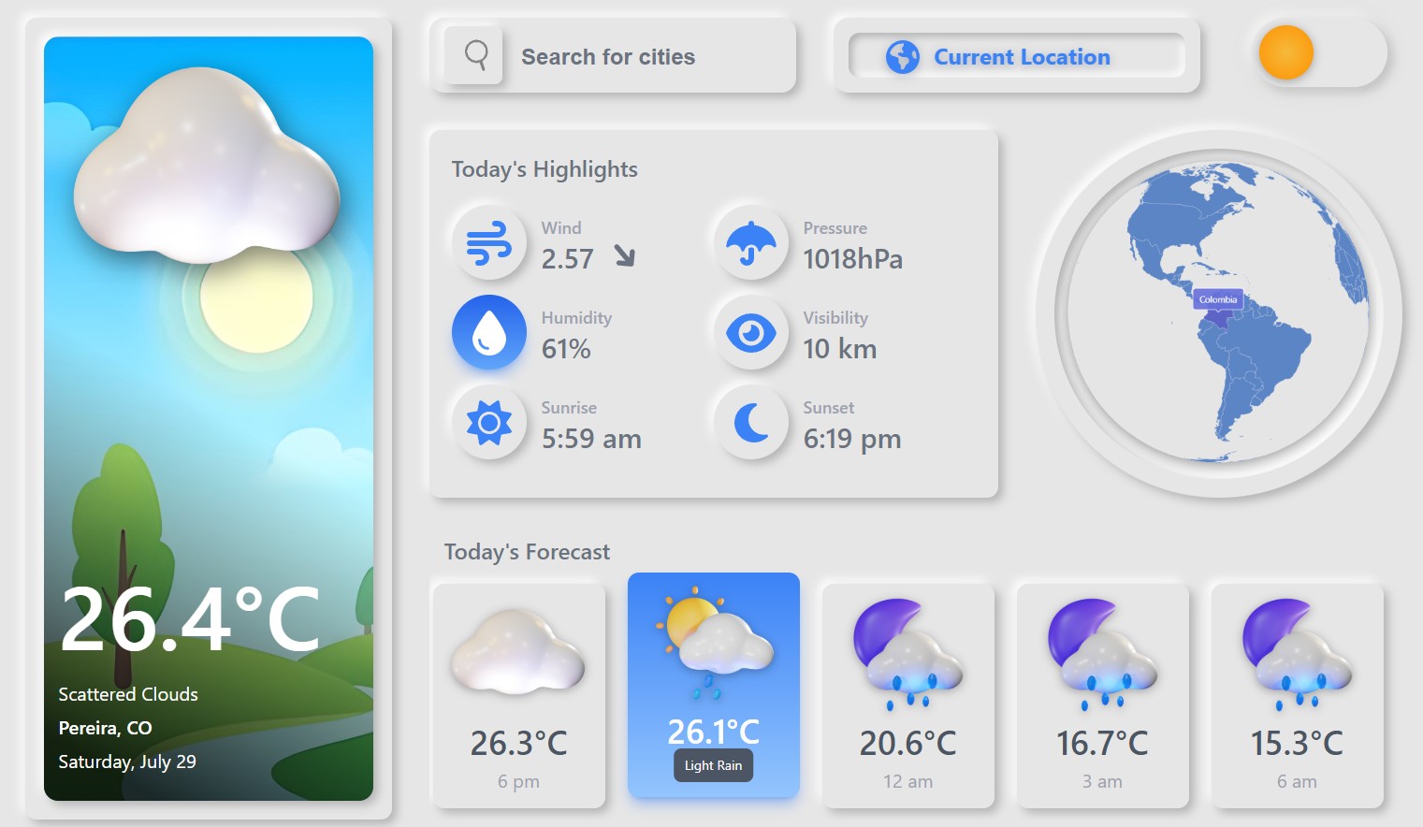Open the Current Location panel
Screen dimensions: 1423x827
pyautogui.click(x=1021, y=57)
